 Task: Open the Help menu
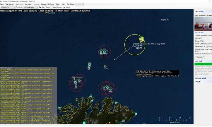[63, 4]
